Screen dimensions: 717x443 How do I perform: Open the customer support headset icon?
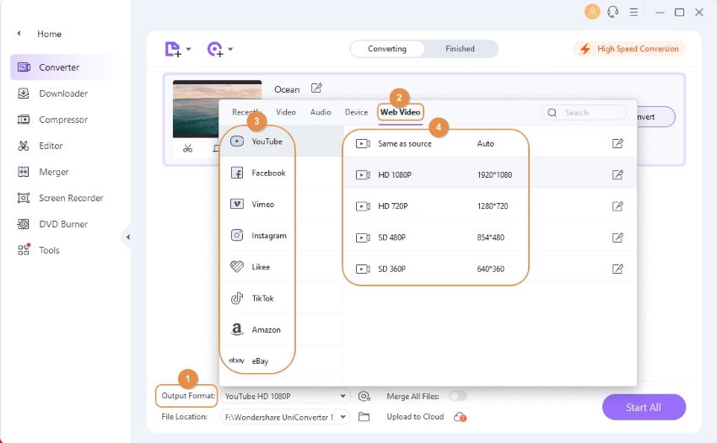point(612,12)
